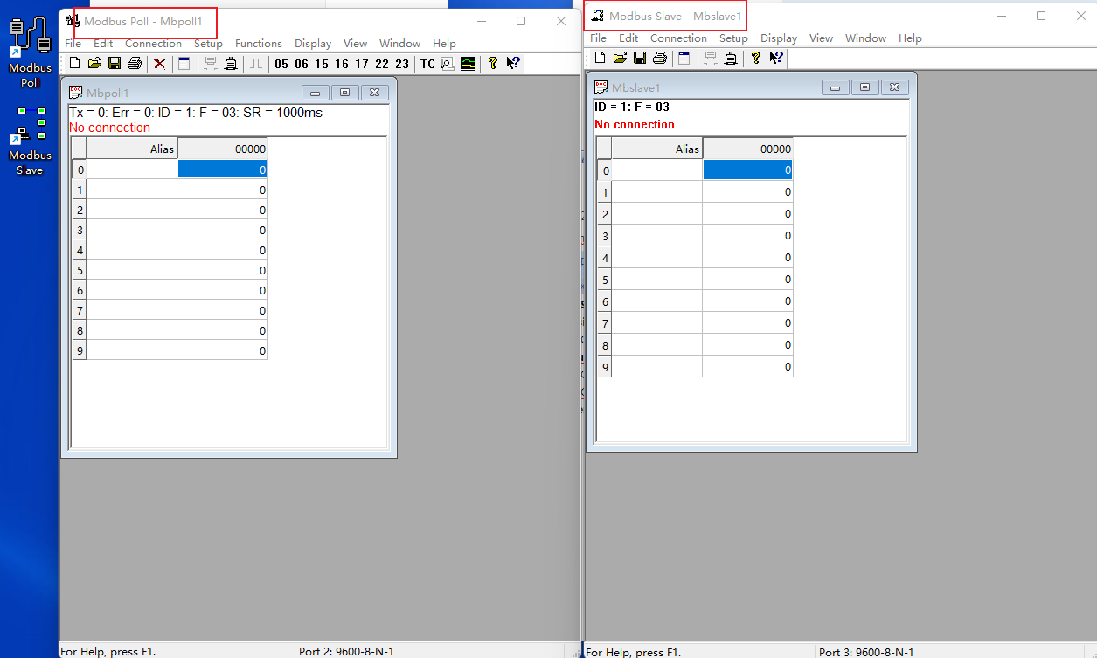Select register row 3 value cell in Mbslave1

[x=747, y=236]
